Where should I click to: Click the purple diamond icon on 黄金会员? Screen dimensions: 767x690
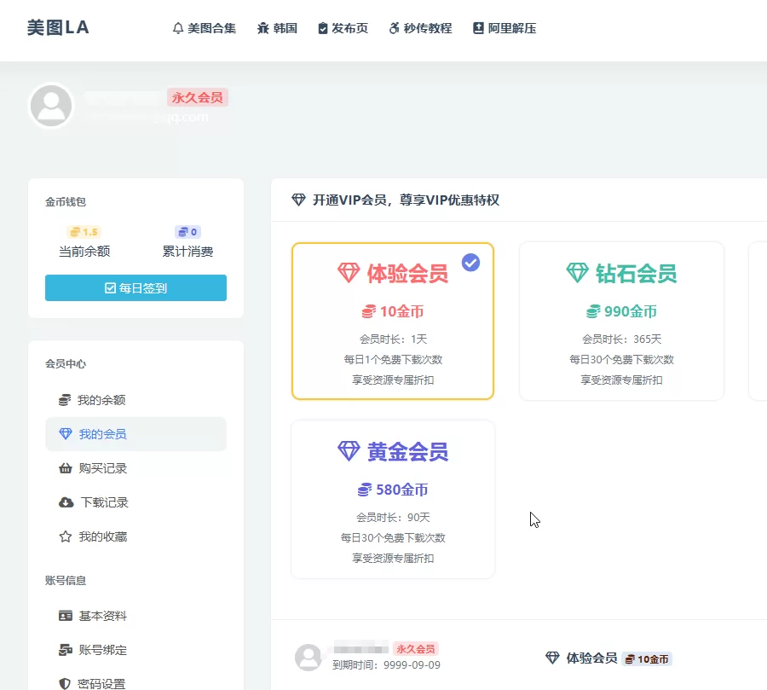[349, 451]
